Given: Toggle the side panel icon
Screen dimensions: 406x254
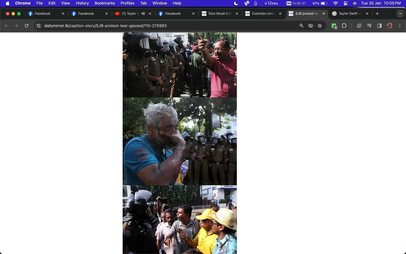Looking at the screenshot, I should tap(379, 26).
